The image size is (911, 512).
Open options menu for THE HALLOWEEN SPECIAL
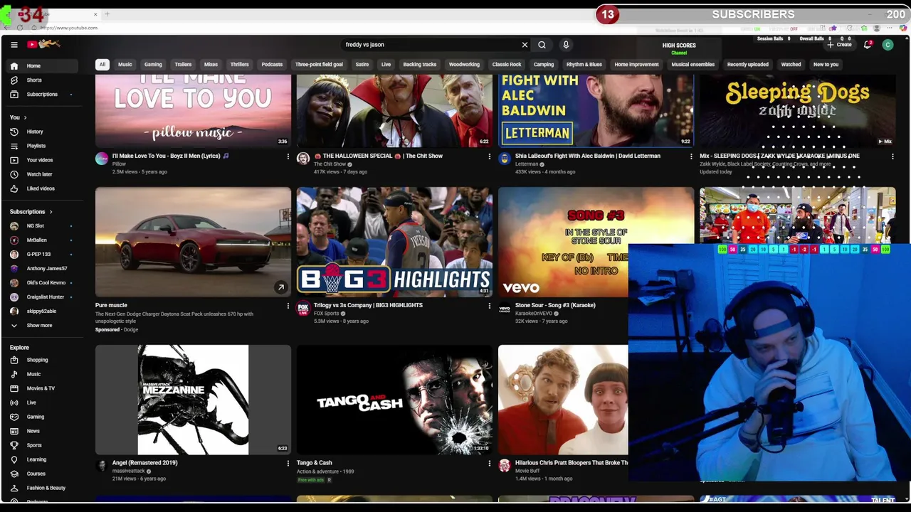click(x=489, y=156)
